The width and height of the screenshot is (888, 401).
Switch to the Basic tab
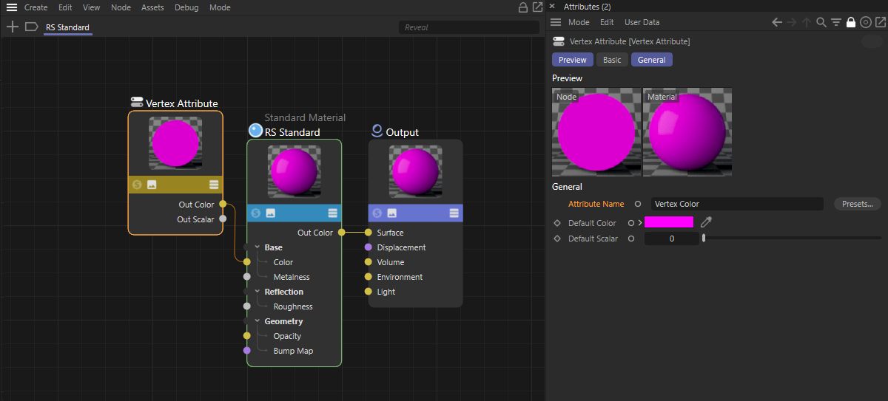(x=612, y=60)
